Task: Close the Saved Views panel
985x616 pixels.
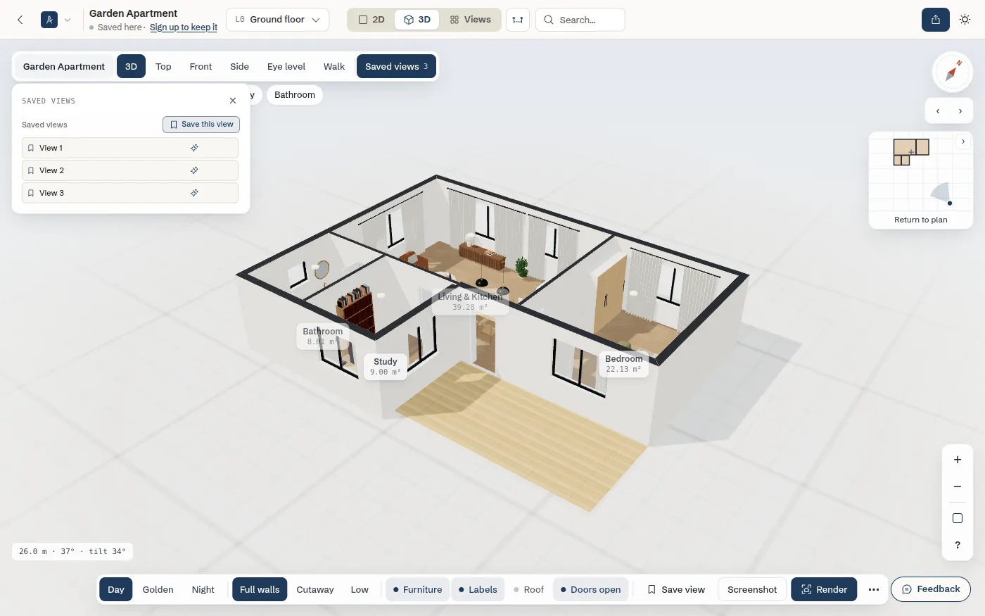Action: [x=233, y=101]
